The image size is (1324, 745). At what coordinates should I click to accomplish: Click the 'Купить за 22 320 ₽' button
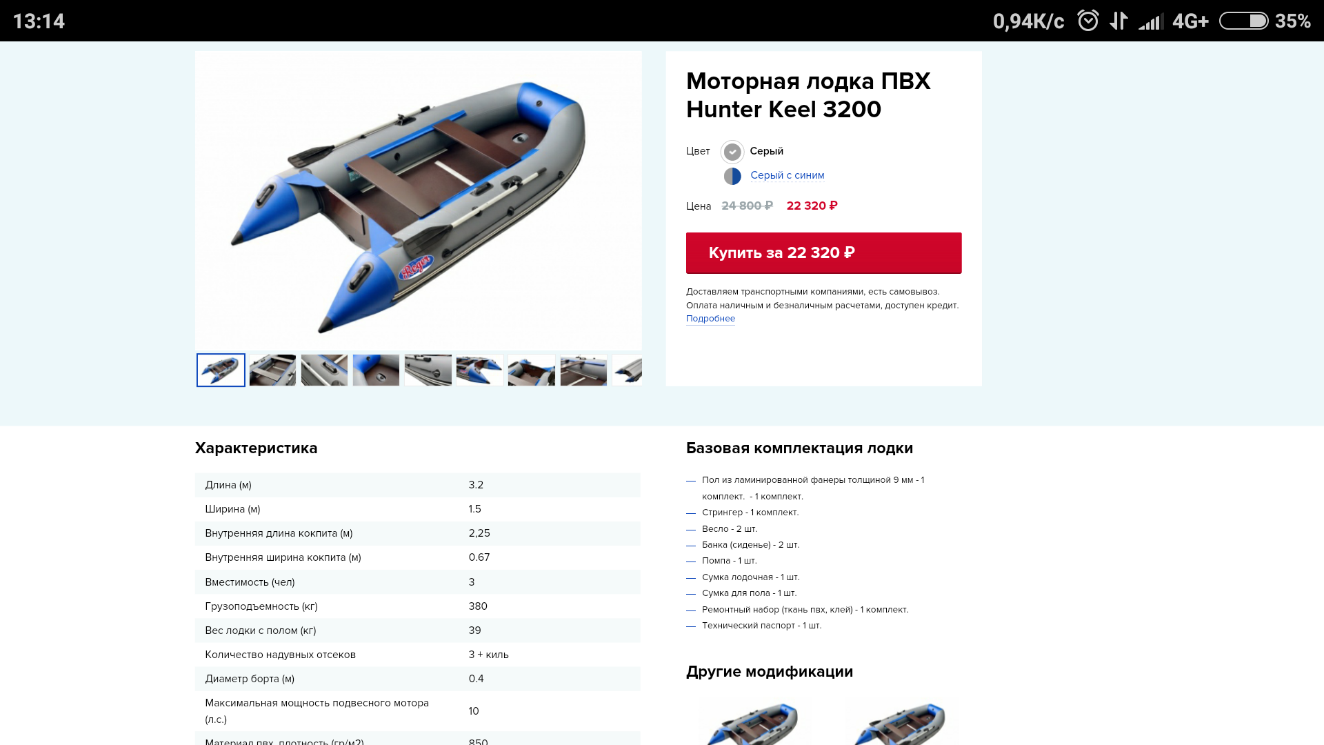823,253
